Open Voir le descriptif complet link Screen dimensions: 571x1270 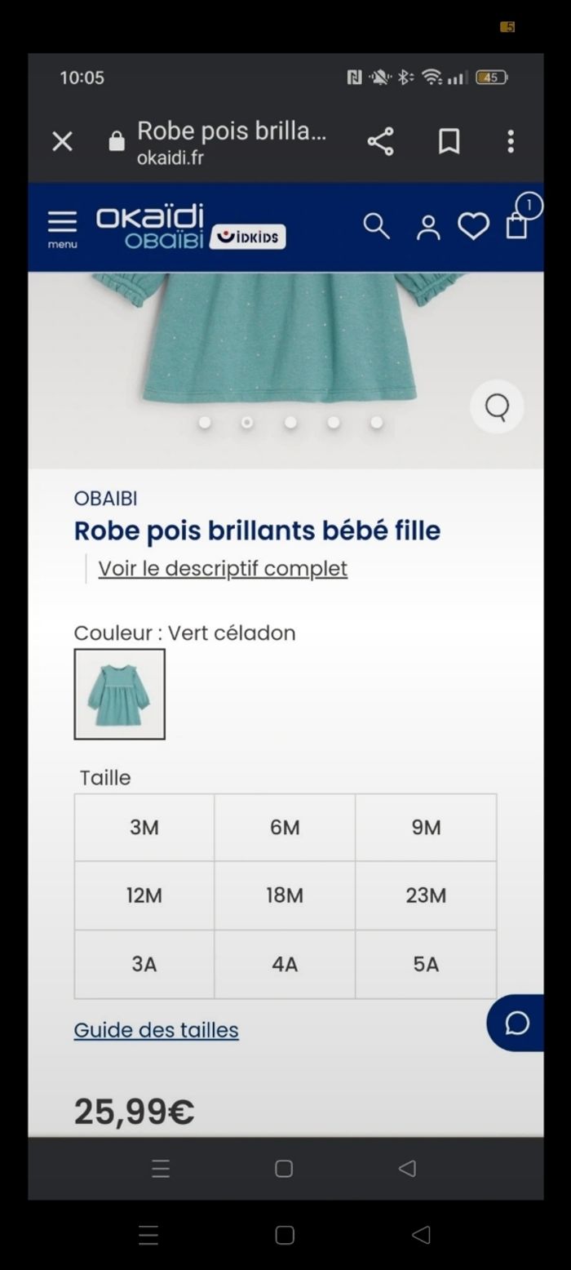[x=223, y=568]
